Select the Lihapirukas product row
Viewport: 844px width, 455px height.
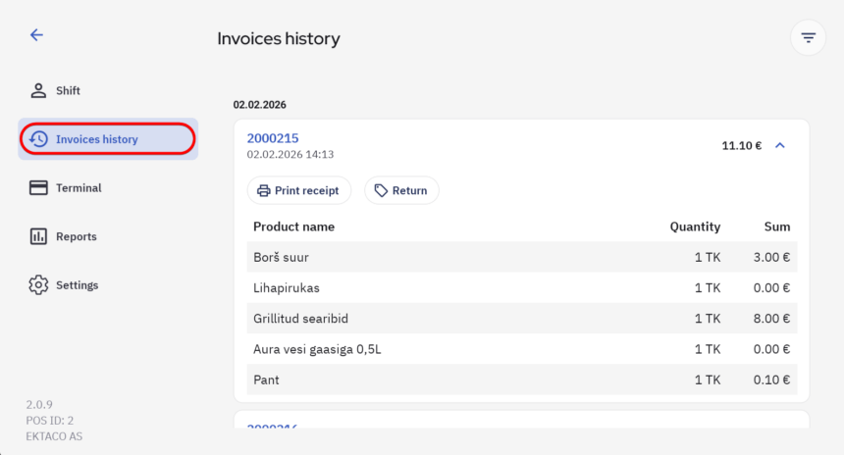521,288
